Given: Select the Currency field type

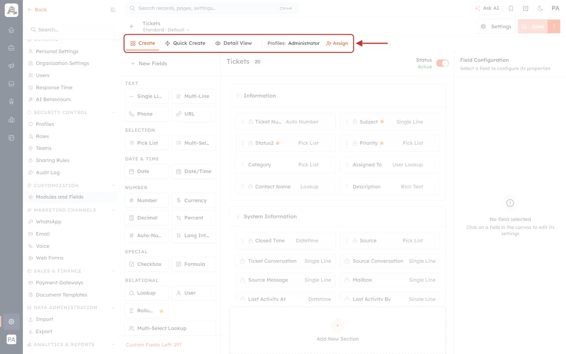Looking at the screenshot, I should pos(194,200).
